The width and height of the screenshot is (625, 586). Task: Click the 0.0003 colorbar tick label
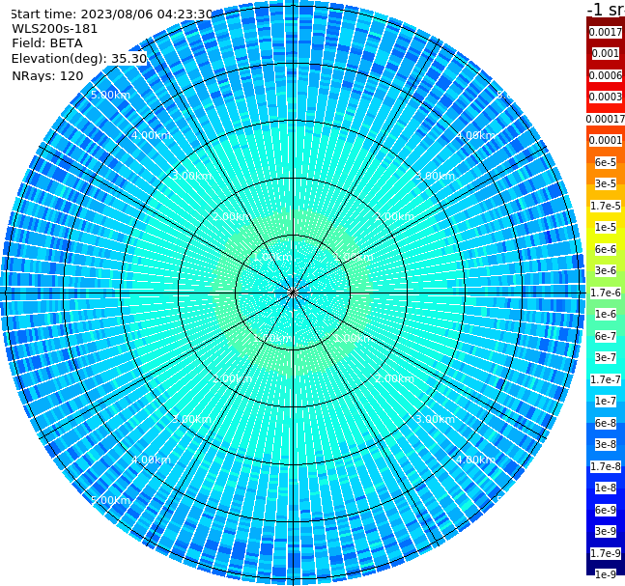click(606, 97)
